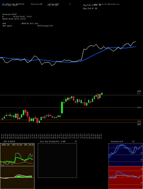Viewport: 143px width, 189px height.
Task: Click the empty intraday trading price chart box
Action: pos(57,160)
